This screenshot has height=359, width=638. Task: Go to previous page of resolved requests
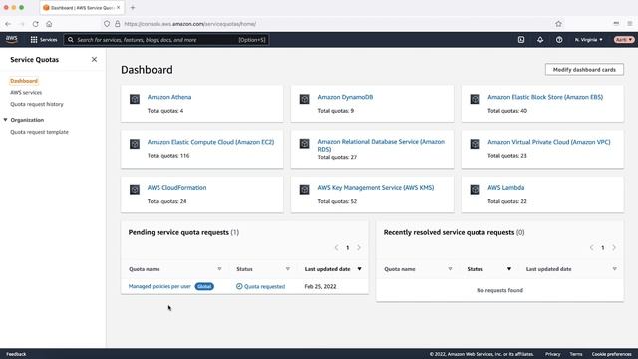pyautogui.click(x=591, y=248)
